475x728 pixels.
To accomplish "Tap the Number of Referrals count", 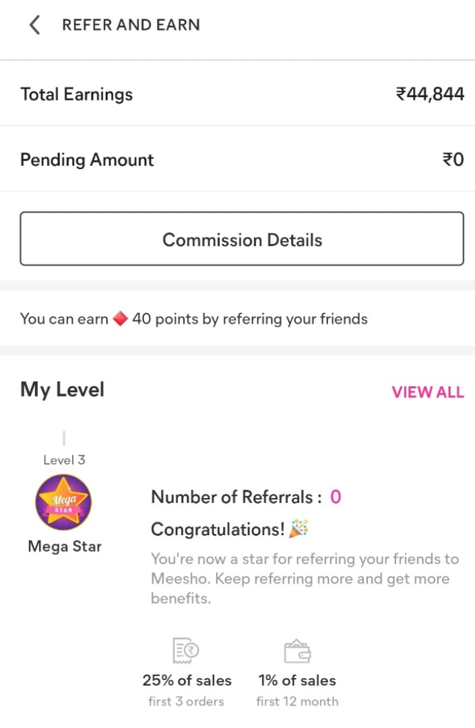I will [x=336, y=497].
